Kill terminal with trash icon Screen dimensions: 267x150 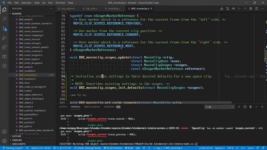click(x=250, y=107)
